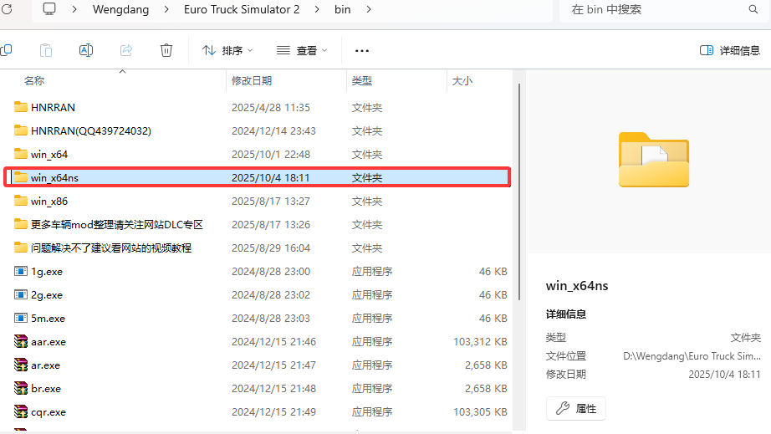
Task: Click the Rename icon in toolbar
Action: click(85, 50)
